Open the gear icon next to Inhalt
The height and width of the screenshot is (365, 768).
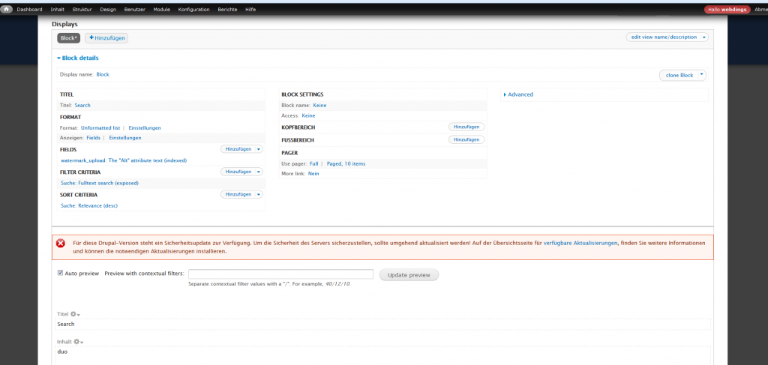pyautogui.click(x=78, y=342)
